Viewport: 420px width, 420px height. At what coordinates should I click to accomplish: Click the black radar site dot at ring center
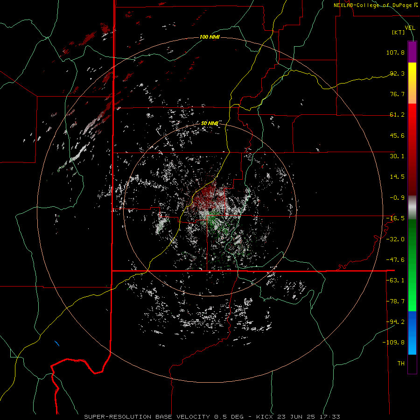click(210, 209)
